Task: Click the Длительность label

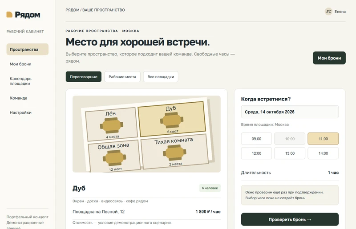Action: coord(256,173)
